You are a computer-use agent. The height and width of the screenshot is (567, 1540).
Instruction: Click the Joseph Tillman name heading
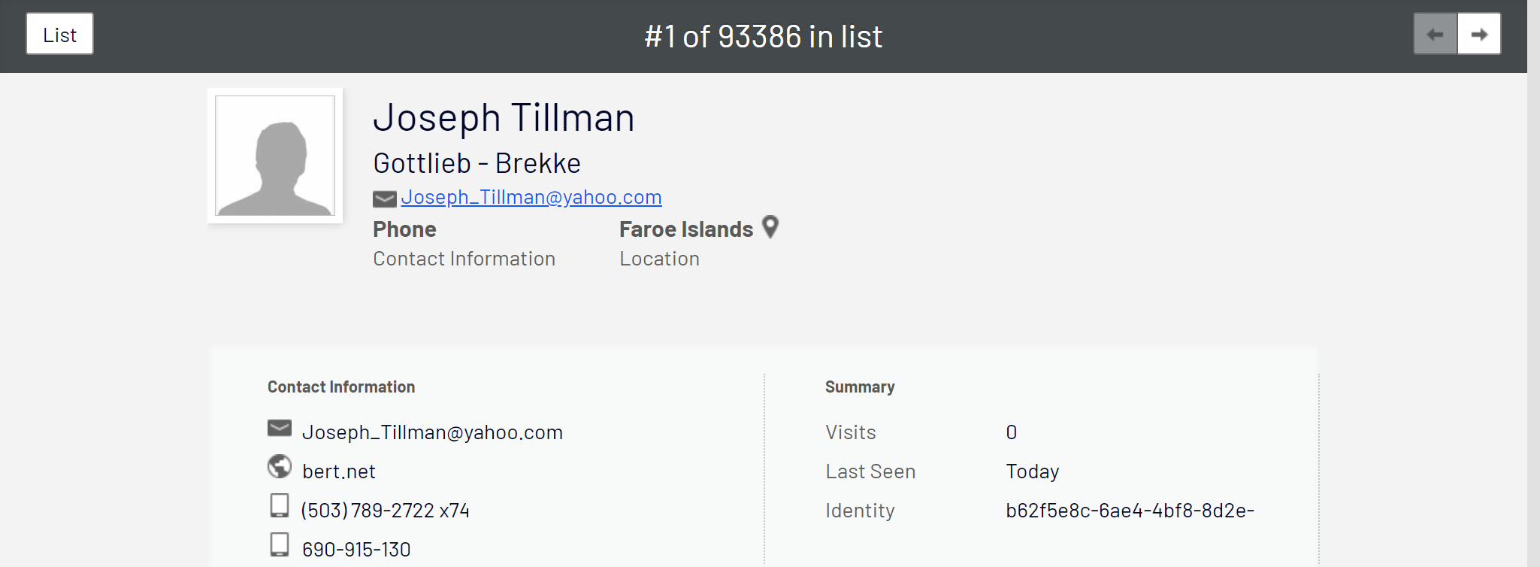(504, 118)
